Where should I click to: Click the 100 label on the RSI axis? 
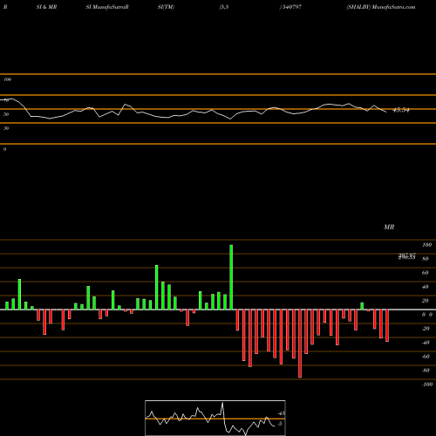point(7,79)
